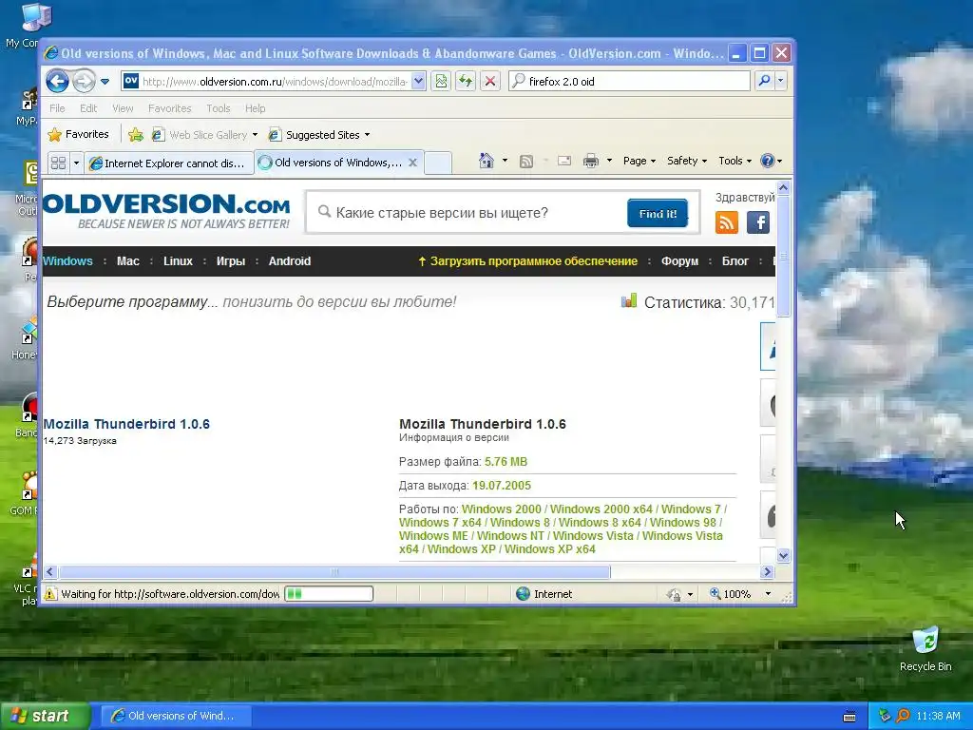Image resolution: width=973 pixels, height=730 pixels.
Task: Stop loading with the red X icon
Action: pos(490,82)
